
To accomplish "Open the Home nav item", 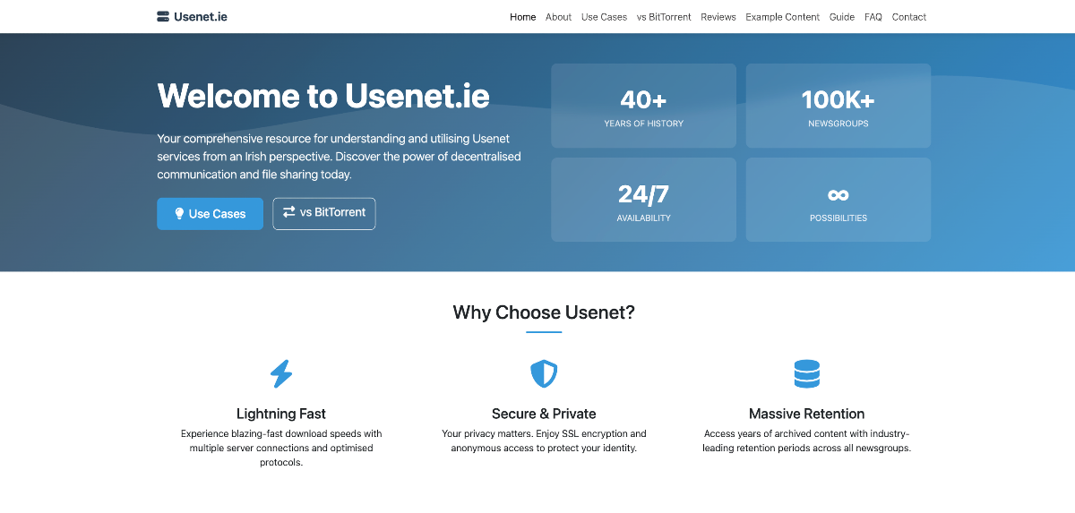I will pos(523,17).
